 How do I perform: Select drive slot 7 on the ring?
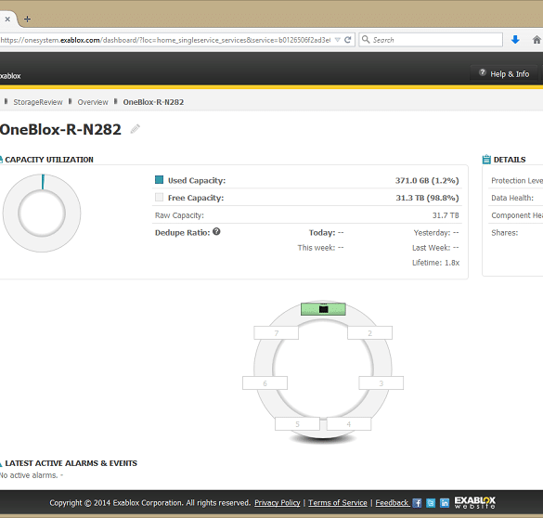277,332
